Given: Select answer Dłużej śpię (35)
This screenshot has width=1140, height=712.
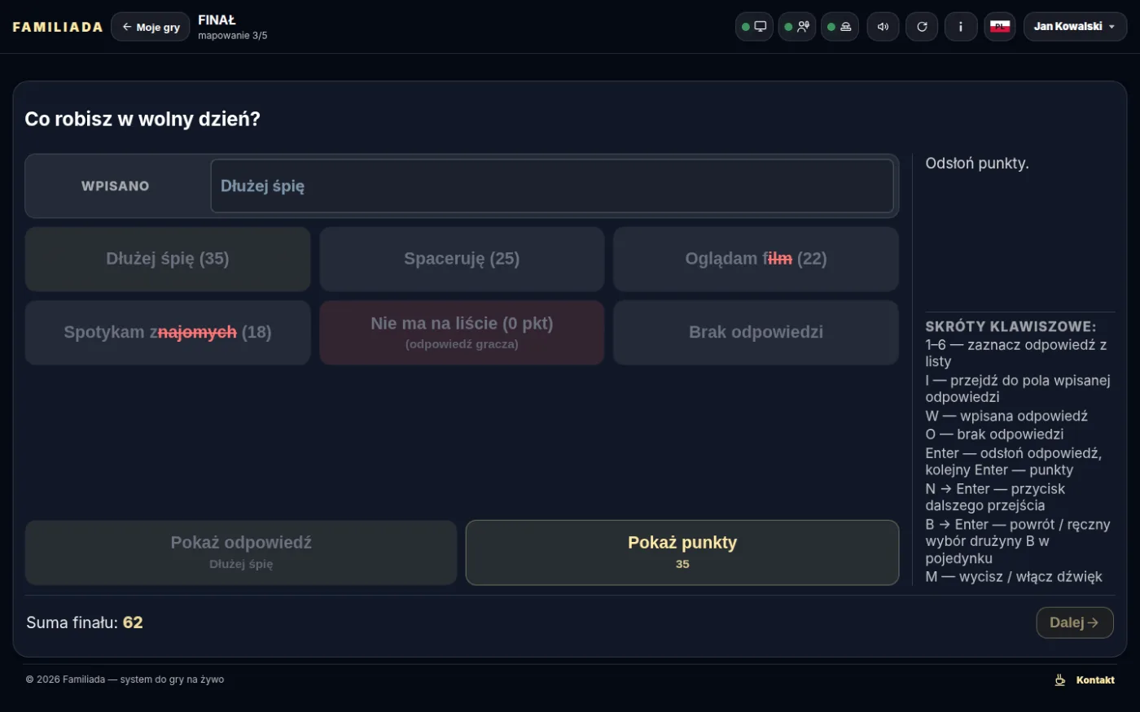Looking at the screenshot, I should (168, 259).
